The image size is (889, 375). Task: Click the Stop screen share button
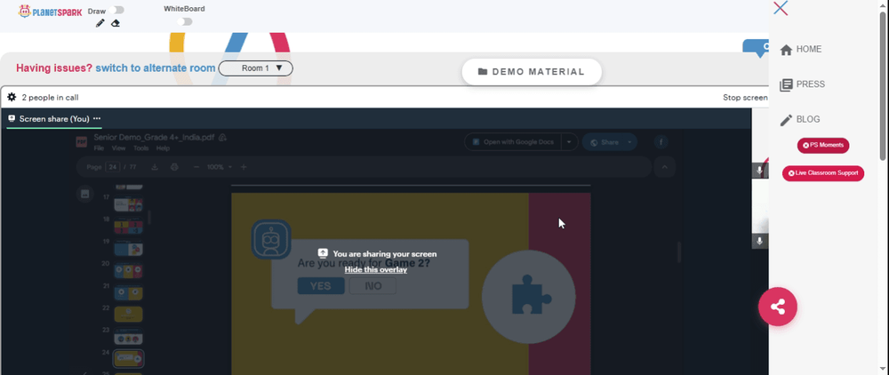[x=745, y=98]
